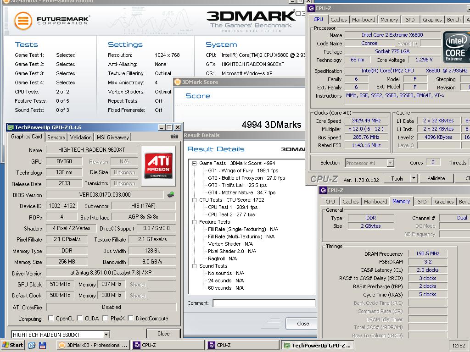
Task: Select the Mainboard tab in upper CPU-Z
Action: [364, 20]
